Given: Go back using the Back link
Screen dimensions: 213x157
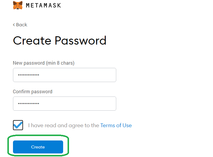Looking at the screenshot, I should pyautogui.click(x=20, y=25).
